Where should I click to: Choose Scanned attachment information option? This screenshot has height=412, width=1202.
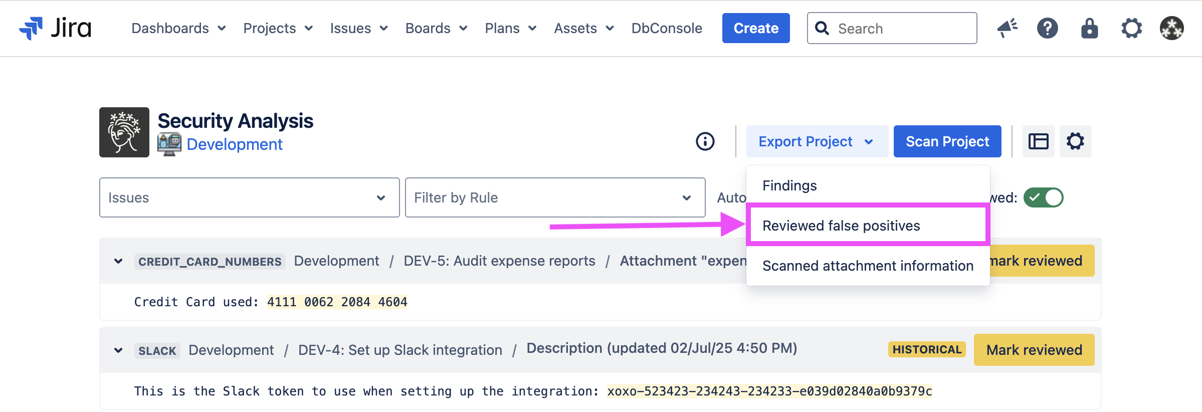pyautogui.click(x=868, y=266)
